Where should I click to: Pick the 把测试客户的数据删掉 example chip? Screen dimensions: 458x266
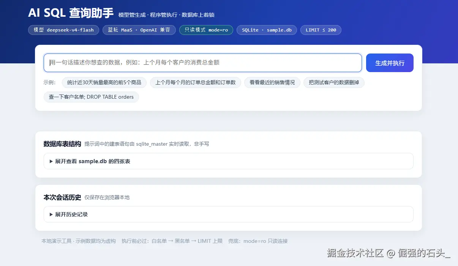[x=334, y=82]
